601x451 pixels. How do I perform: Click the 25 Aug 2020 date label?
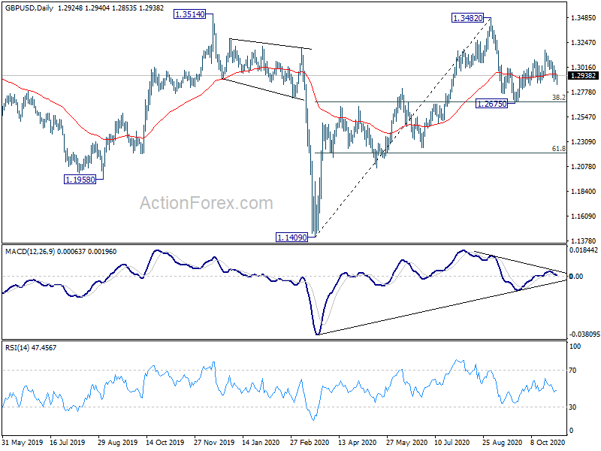click(x=502, y=442)
